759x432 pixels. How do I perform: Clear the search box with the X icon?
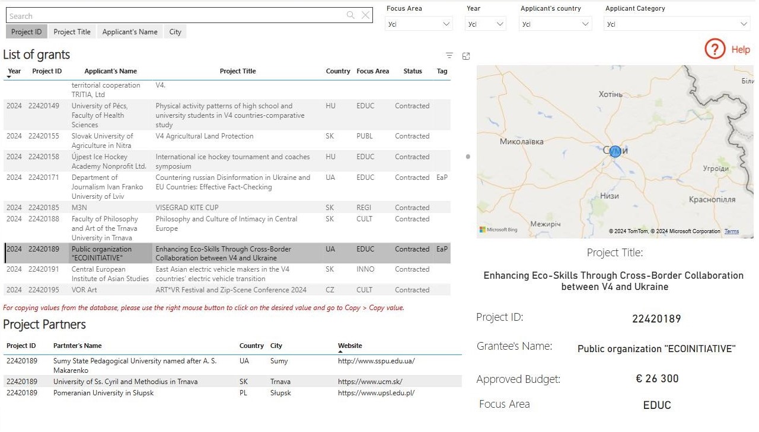click(x=365, y=15)
